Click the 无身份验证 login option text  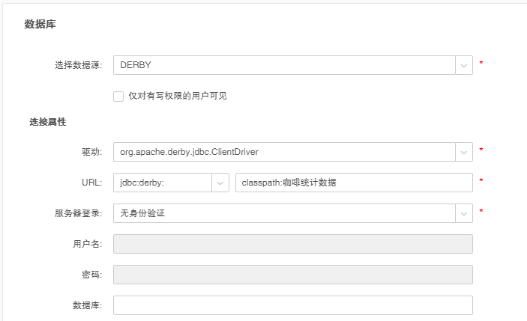(142, 213)
